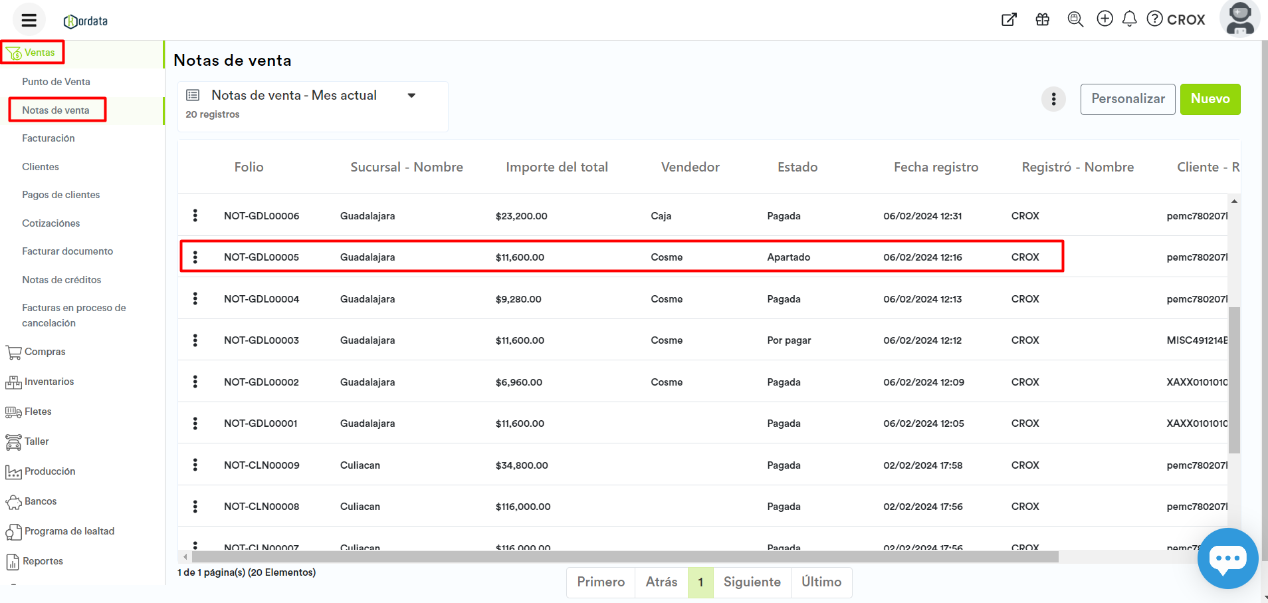
Task: Open the gift icon in top bar
Action: click(1042, 19)
